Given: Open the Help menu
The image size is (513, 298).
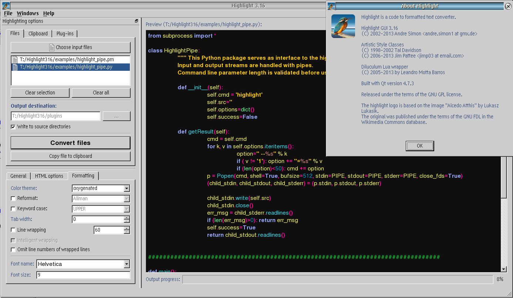Looking at the screenshot, I should (x=49, y=13).
